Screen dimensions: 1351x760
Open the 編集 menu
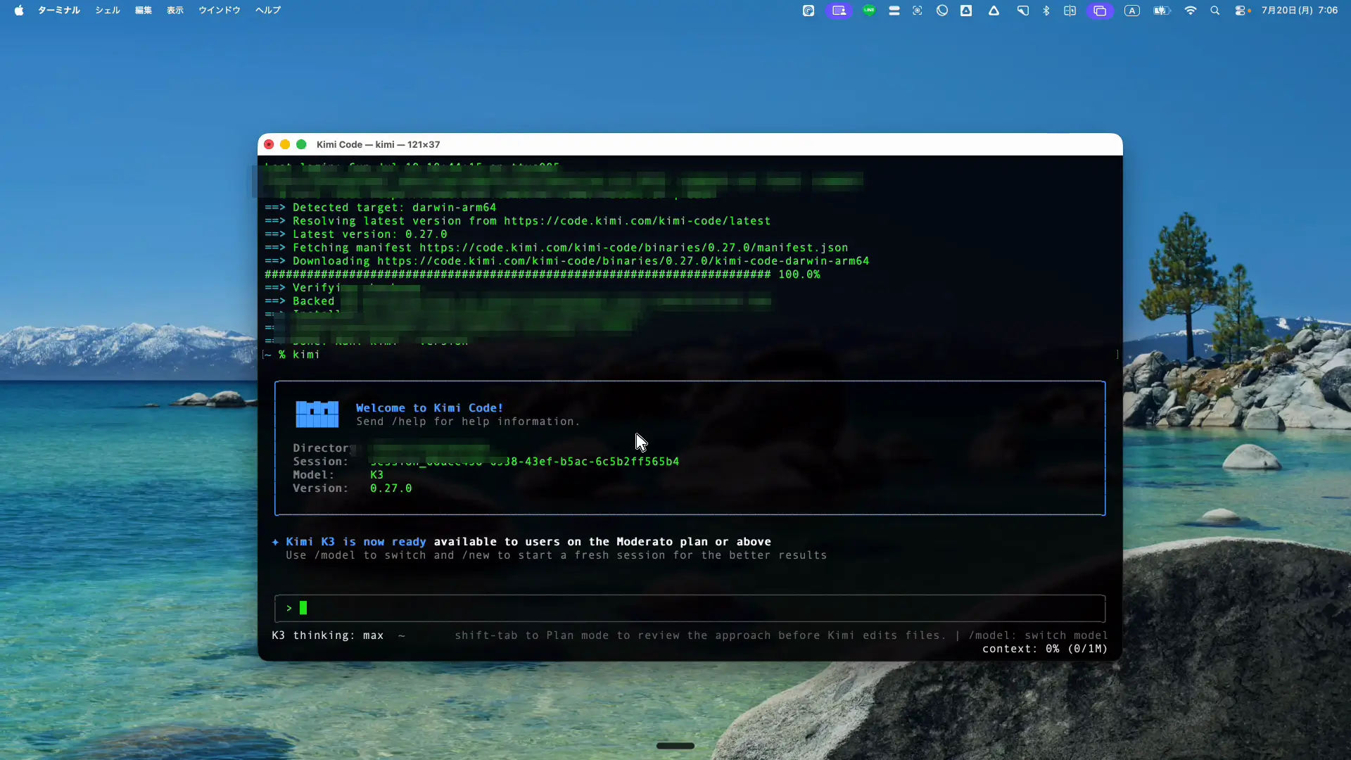click(144, 11)
